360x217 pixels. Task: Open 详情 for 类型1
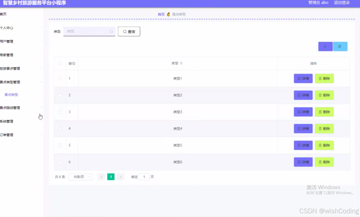click(303, 78)
